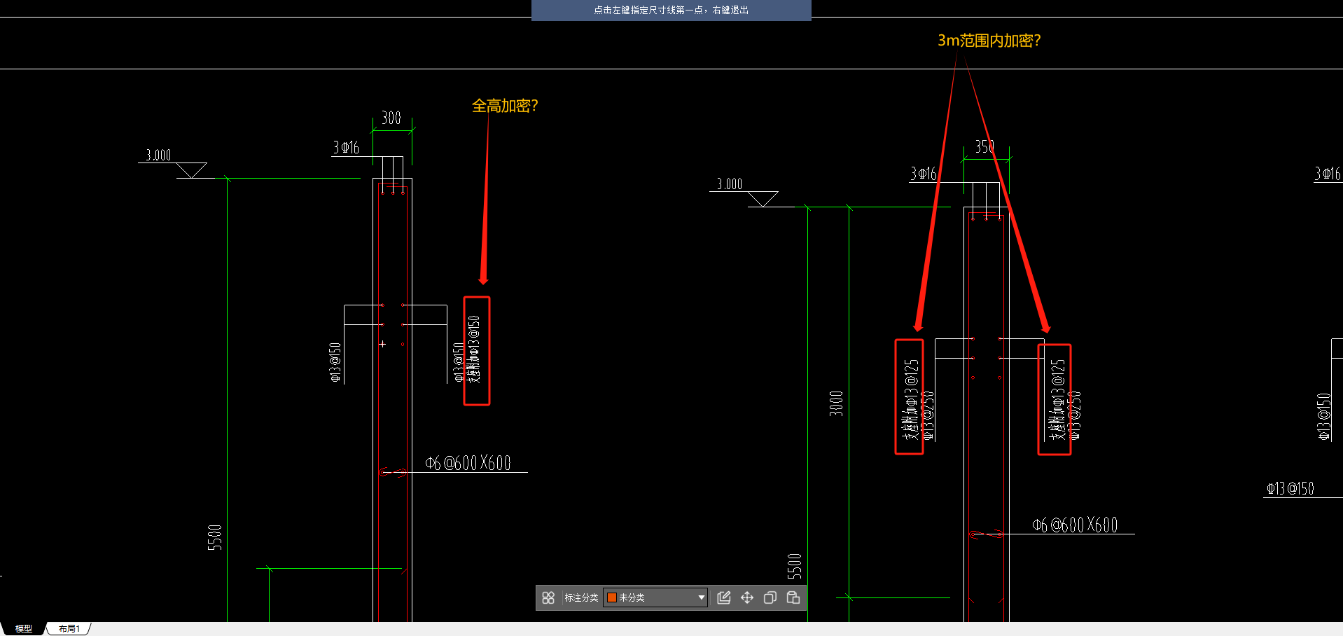Click the copy annotation icon
The height and width of the screenshot is (636, 1343).
[x=770, y=597]
